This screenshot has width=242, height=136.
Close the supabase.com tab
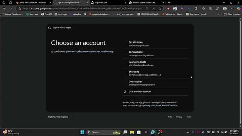point(125,3)
